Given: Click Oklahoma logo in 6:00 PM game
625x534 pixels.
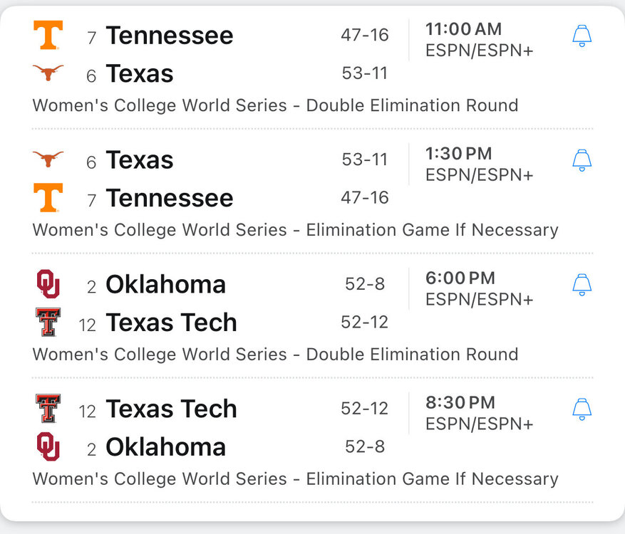Looking at the screenshot, I should [48, 284].
